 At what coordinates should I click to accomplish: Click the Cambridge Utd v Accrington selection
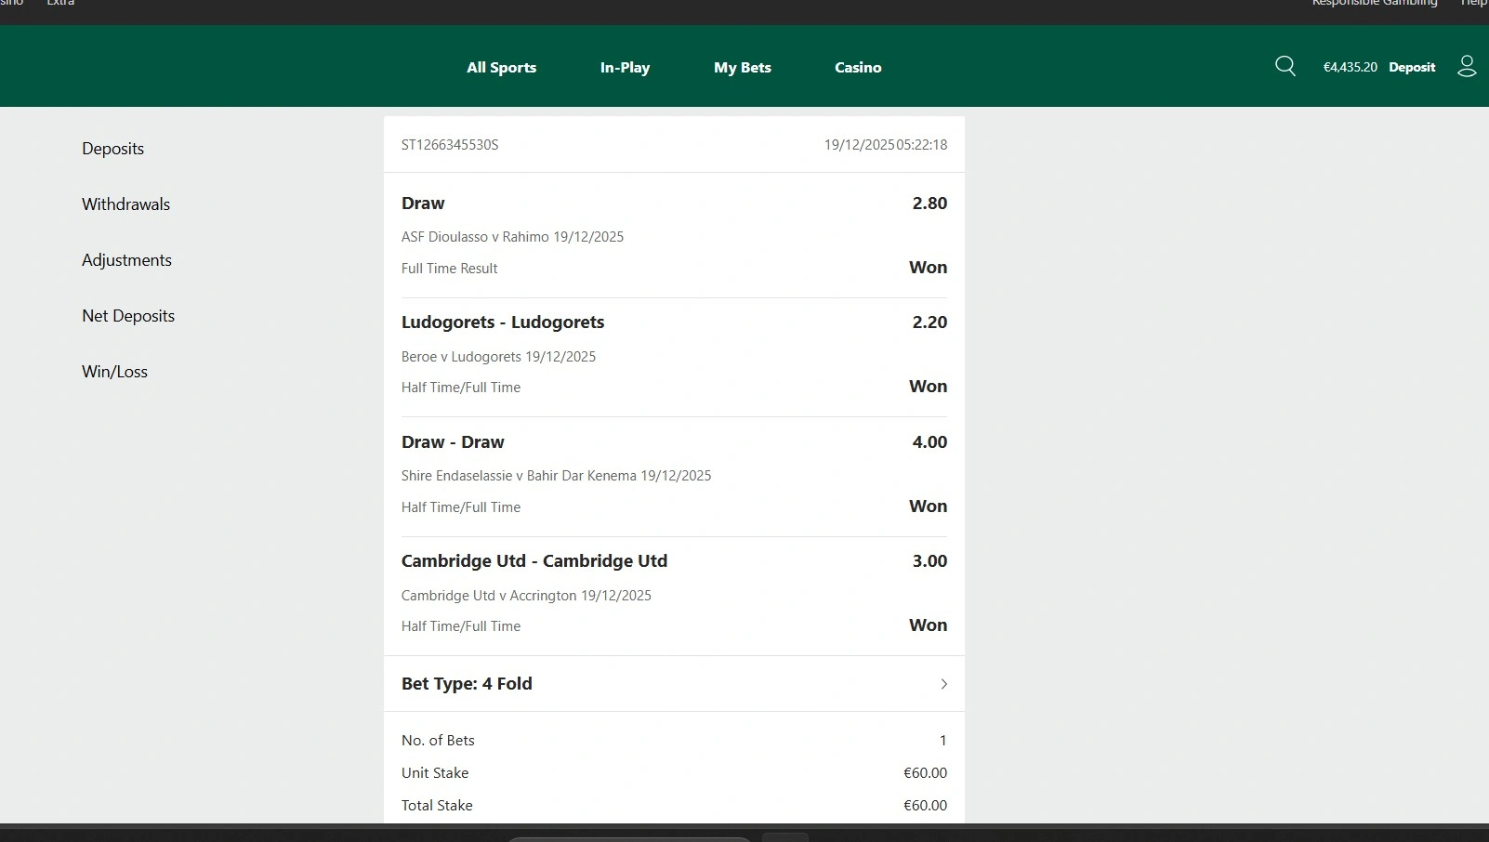526,596
